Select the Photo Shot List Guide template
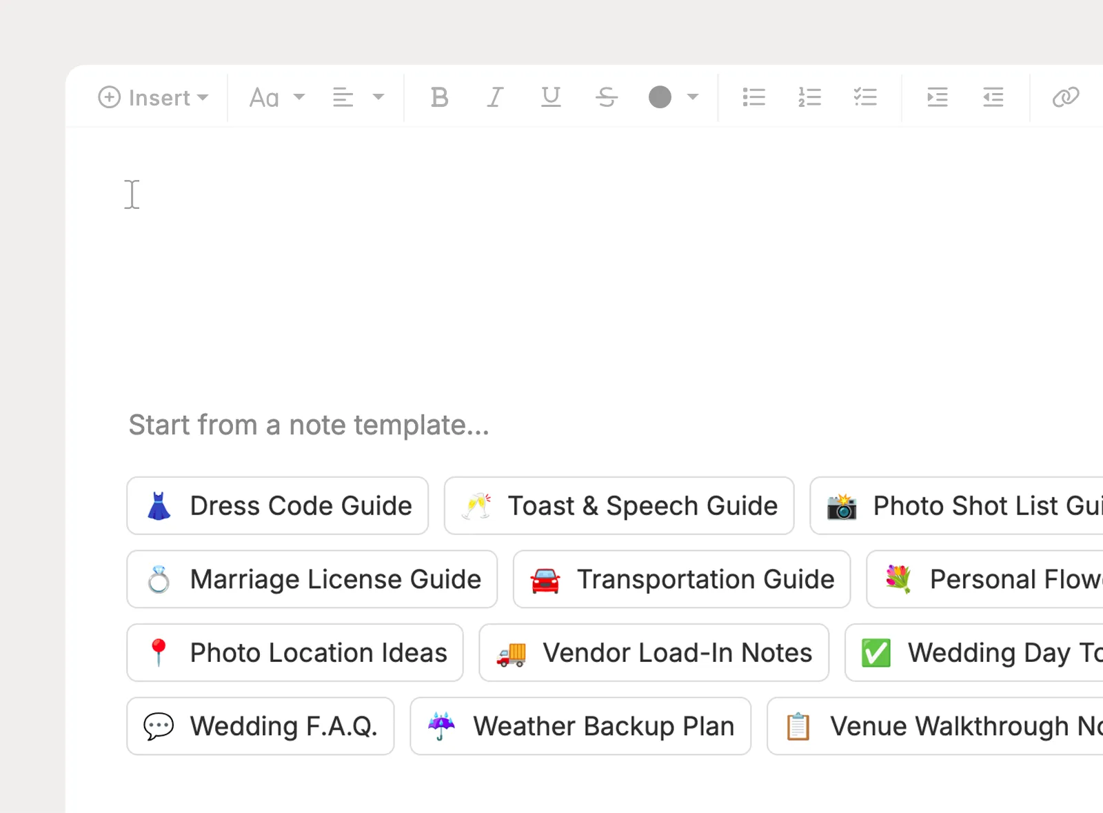The width and height of the screenshot is (1103, 813). [957, 505]
